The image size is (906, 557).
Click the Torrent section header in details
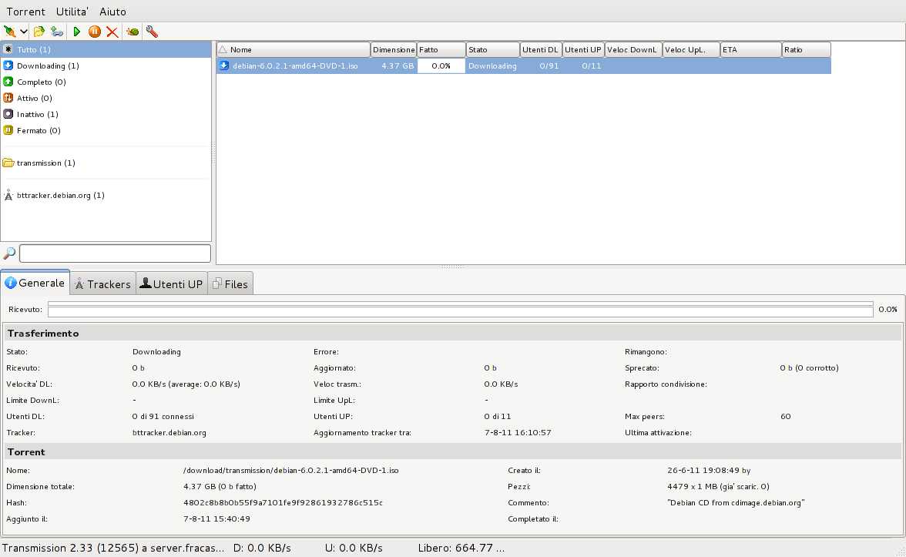[453, 451]
